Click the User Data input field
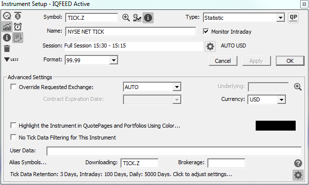 (174, 151)
